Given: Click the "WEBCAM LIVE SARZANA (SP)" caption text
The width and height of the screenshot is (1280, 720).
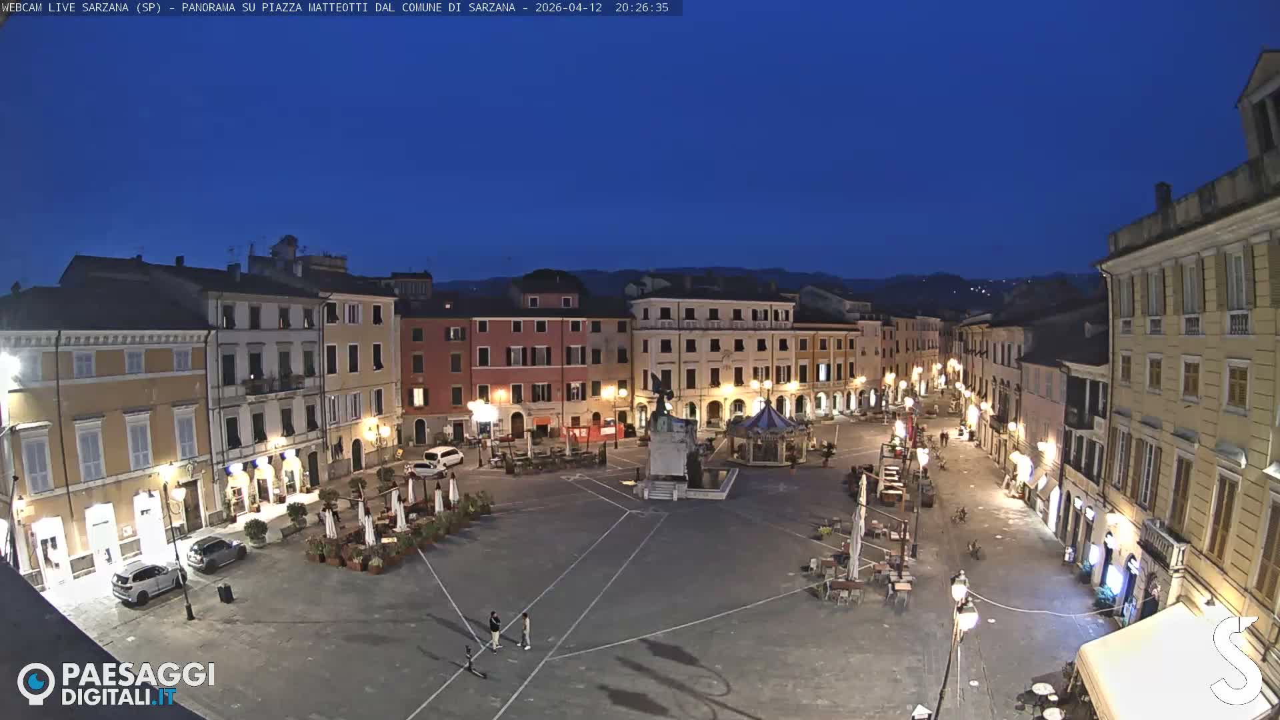Looking at the screenshot, I should coord(81,7).
